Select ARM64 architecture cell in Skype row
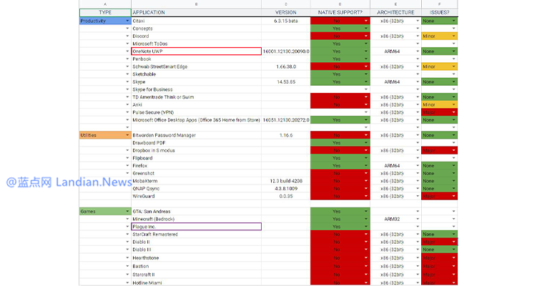537x286 pixels. point(395,82)
